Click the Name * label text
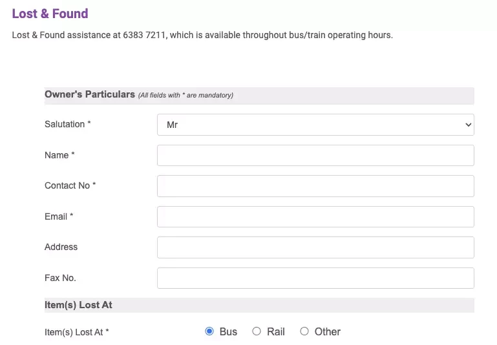The height and width of the screenshot is (345, 497). coord(59,155)
